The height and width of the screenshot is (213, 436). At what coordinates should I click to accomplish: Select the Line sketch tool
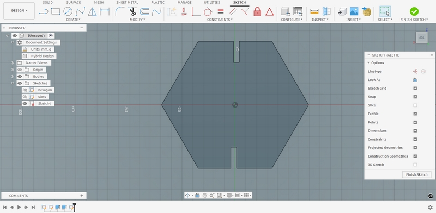pyautogui.click(x=44, y=11)
